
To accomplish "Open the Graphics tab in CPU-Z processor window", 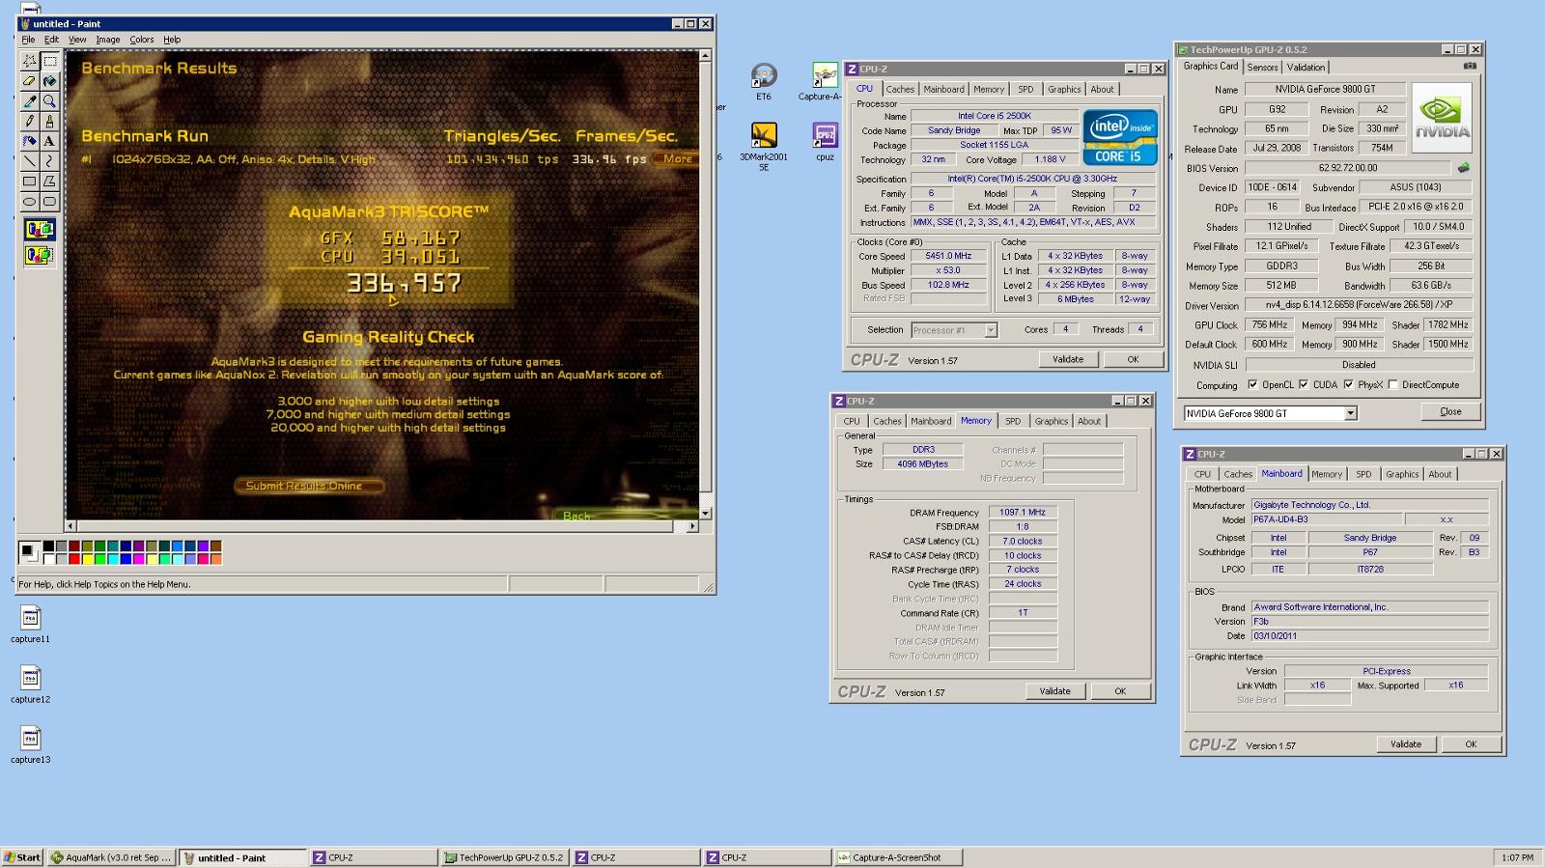I will (x=1064, y=89).
